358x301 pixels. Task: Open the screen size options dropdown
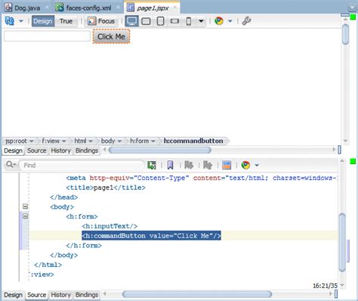coord(201,21)
